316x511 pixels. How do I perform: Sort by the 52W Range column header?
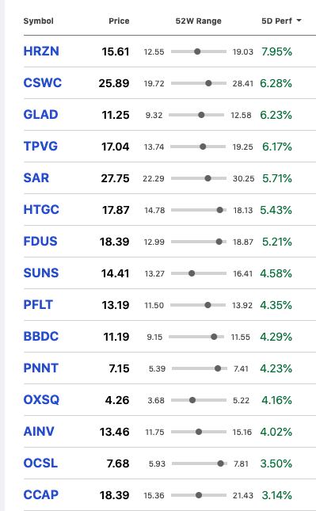pyautogui.click(x=199, y=21)
